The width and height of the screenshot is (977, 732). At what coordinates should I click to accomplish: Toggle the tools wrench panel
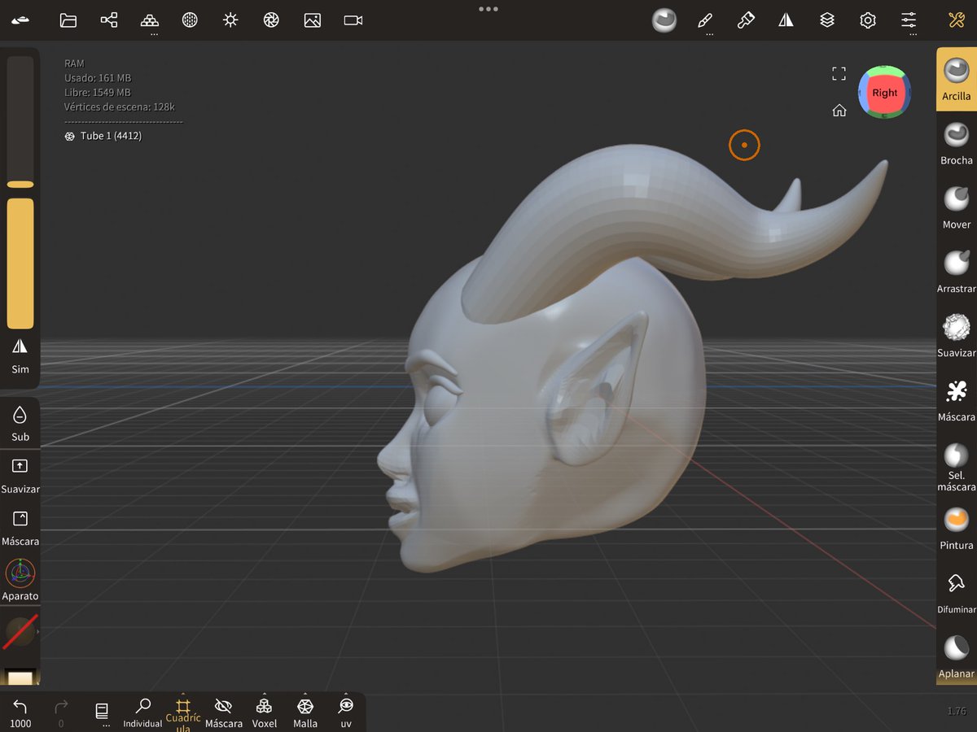pyautogui.click(x=957, y=20)
